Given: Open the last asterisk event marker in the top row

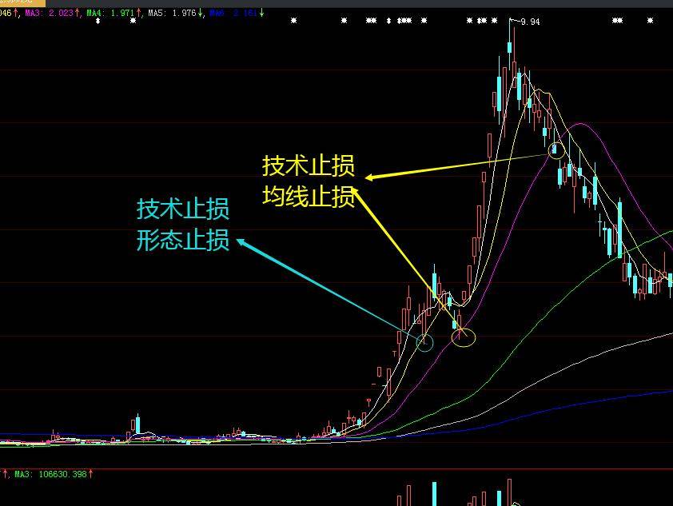Looking at the screenshot, I should [651, 21].
